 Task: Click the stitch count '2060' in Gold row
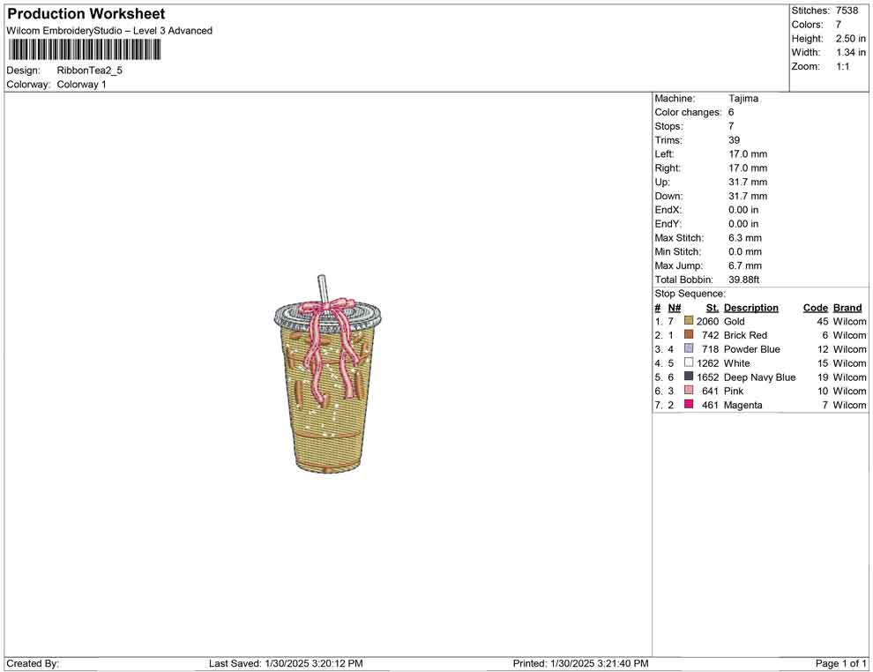(707, 321)
